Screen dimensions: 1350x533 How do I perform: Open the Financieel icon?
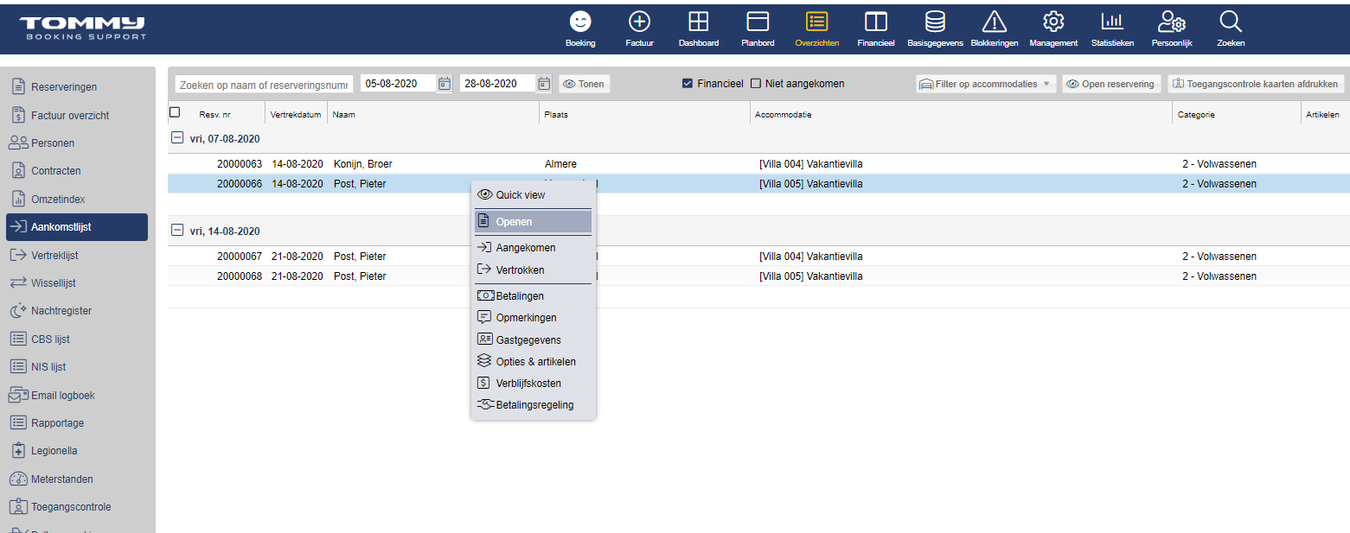click(x=876, y=22)
